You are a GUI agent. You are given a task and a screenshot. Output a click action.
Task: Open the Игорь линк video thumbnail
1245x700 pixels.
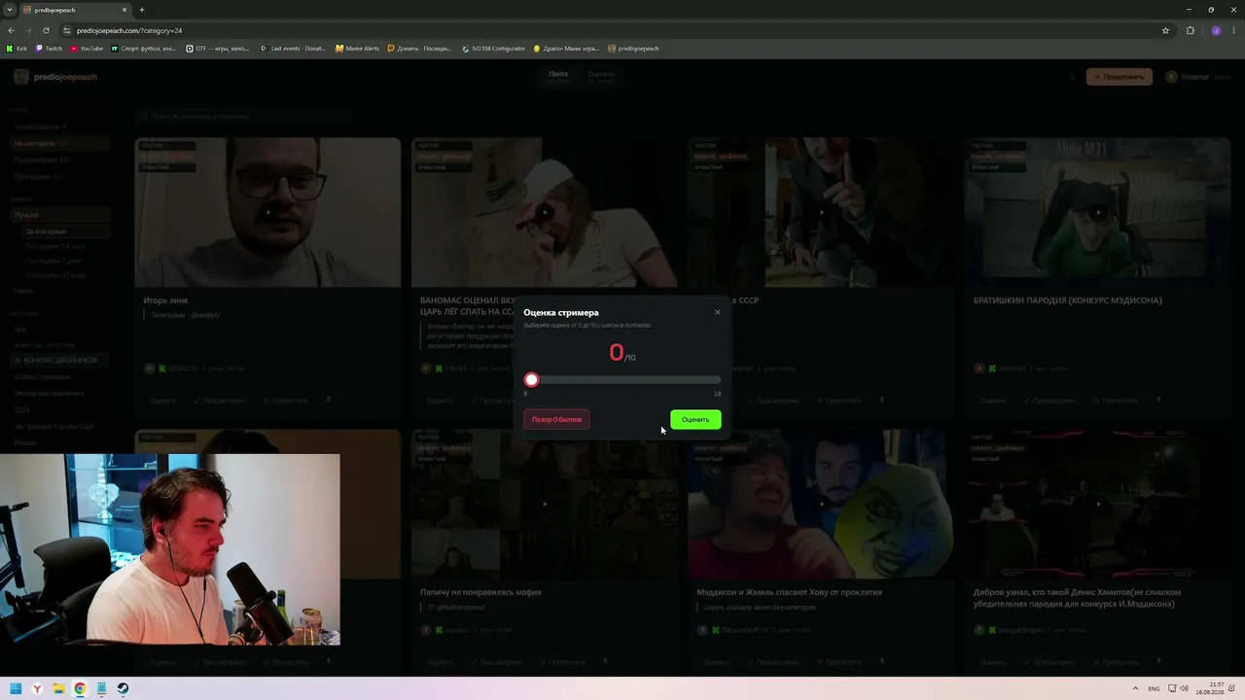tap(267, 212)
